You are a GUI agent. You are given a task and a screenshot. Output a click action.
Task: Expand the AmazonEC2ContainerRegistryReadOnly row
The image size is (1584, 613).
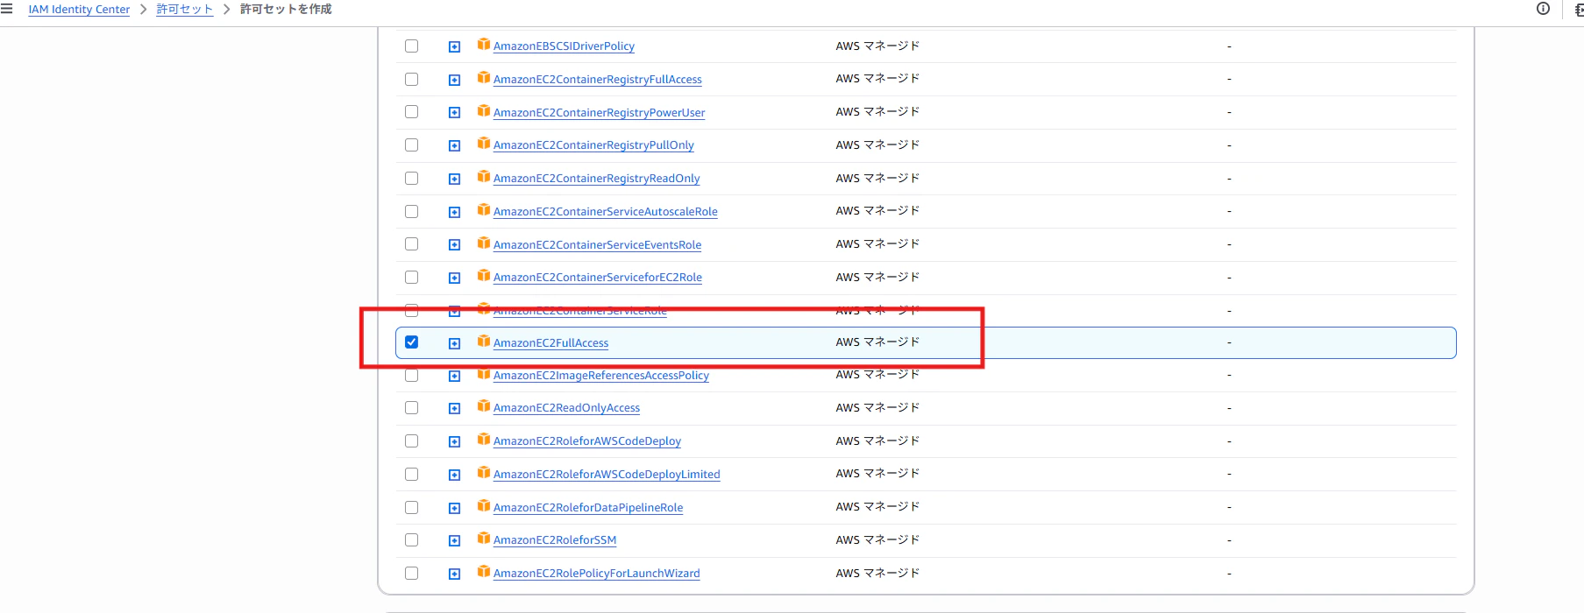coord(454,179)
